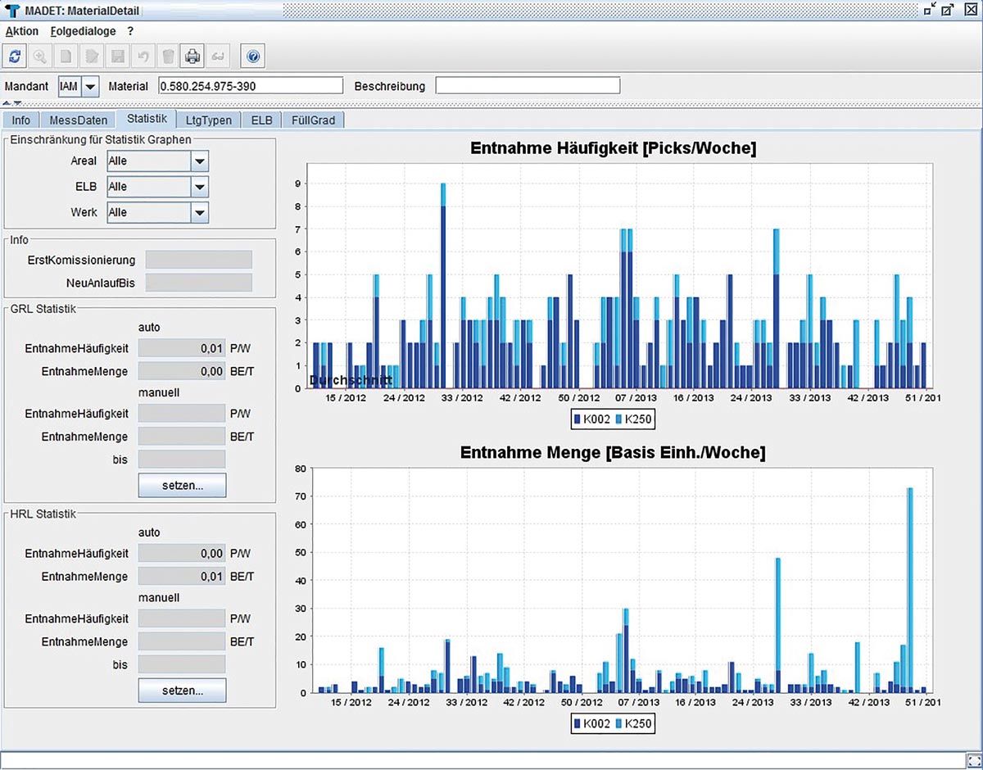983x770 pixels.
Task: Click the Beschreibung input field
Action: point(528,86)
